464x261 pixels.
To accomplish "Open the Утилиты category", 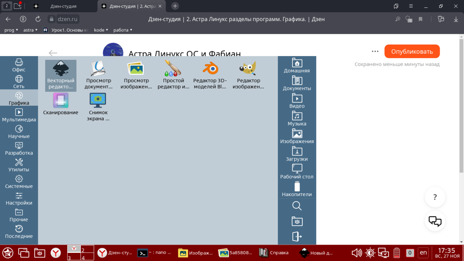I will pyautogui.click(x=19, y=165).
